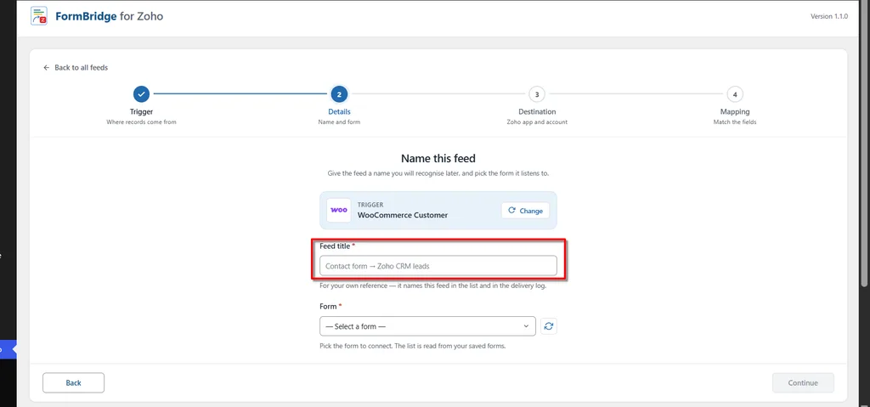Click the completed Trigger step checkmark
870x407 pixels.
[x=142, y=94]
